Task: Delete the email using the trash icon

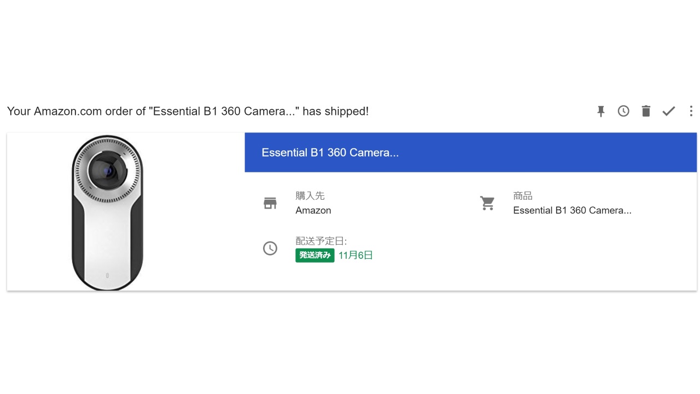Action: 646,111
